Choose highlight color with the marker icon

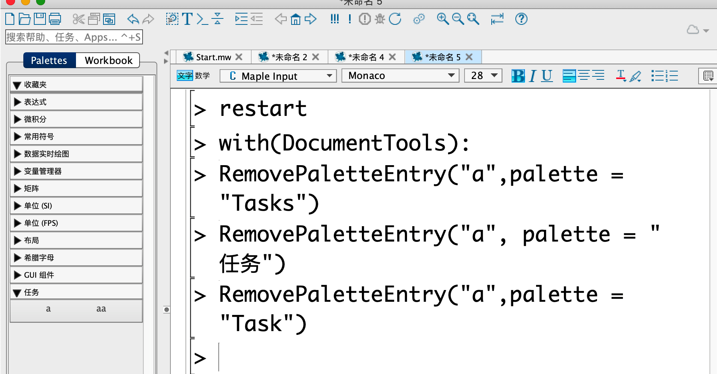[x=635, y=76]
